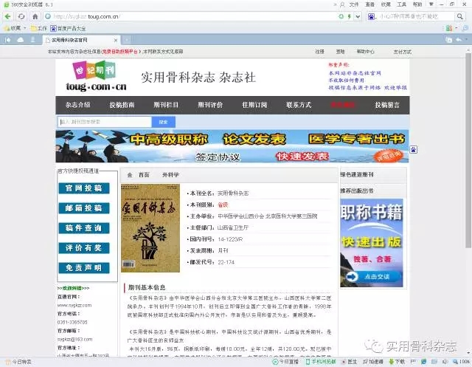This screenshot has height=367, width=472.
Task: Open the 百度产品大全 bookmark
Action: pos(68,28)
